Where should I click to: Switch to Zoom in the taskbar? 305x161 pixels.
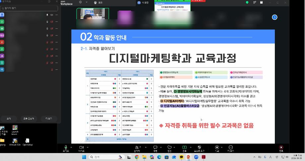[196, 157]
